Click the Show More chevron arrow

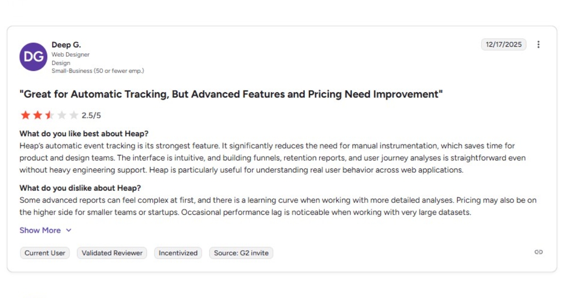click(x=68, y=230)
